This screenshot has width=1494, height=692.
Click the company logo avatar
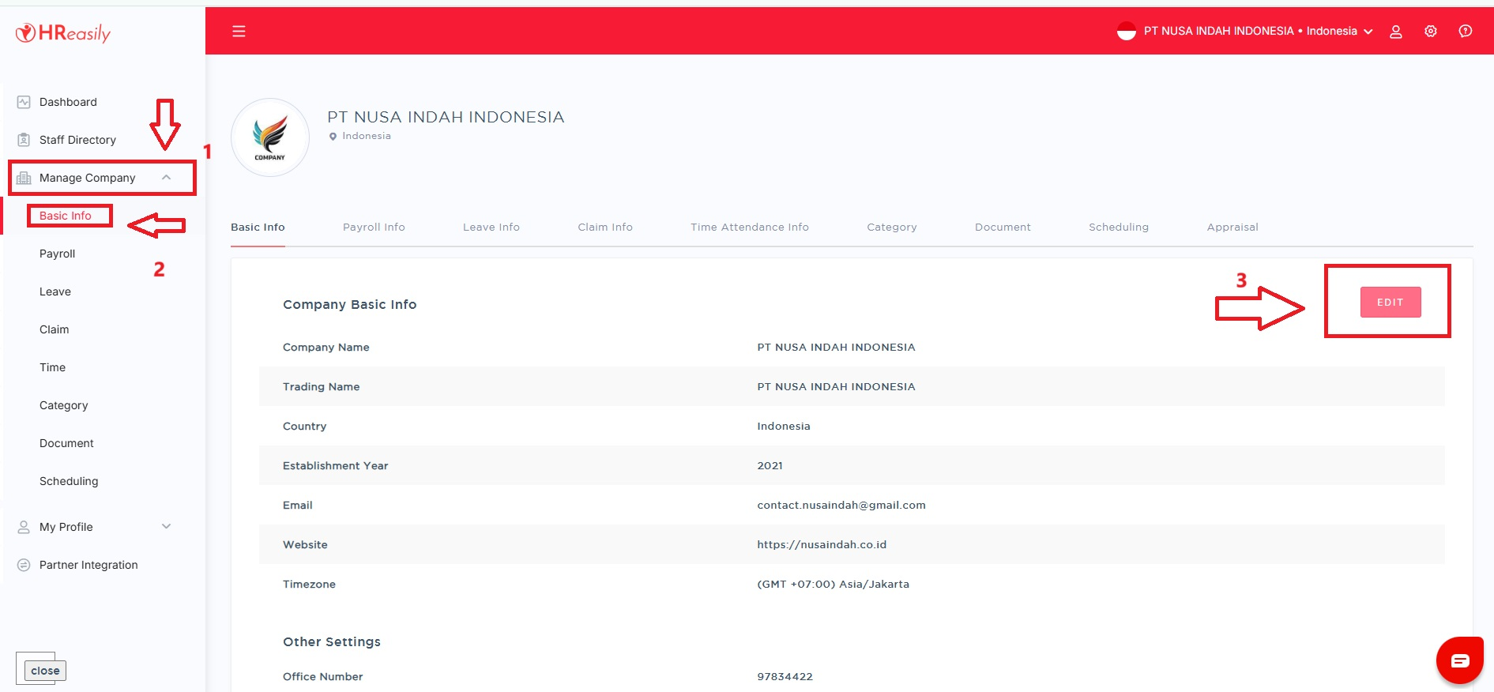coord(270,137)
